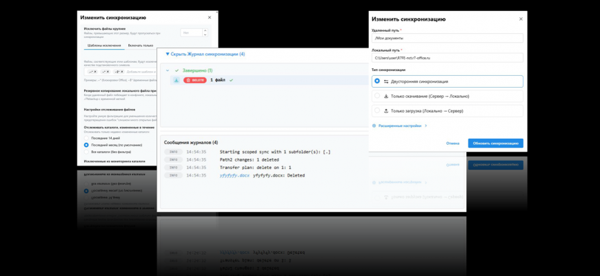Decrease the Исключить файлы крупнее value

coord(205,34)
